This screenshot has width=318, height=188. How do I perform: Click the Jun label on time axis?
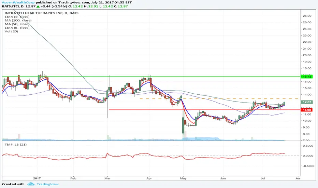tap(223, 178)
